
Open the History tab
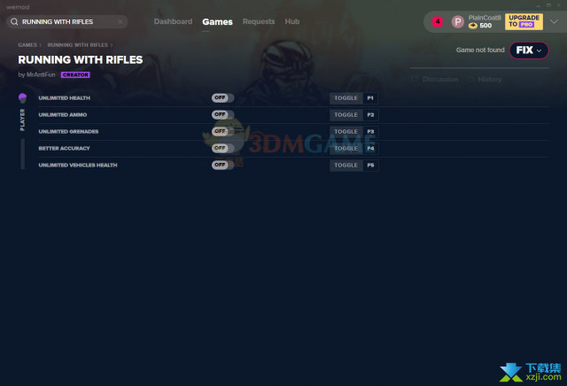tap(485, 80)
